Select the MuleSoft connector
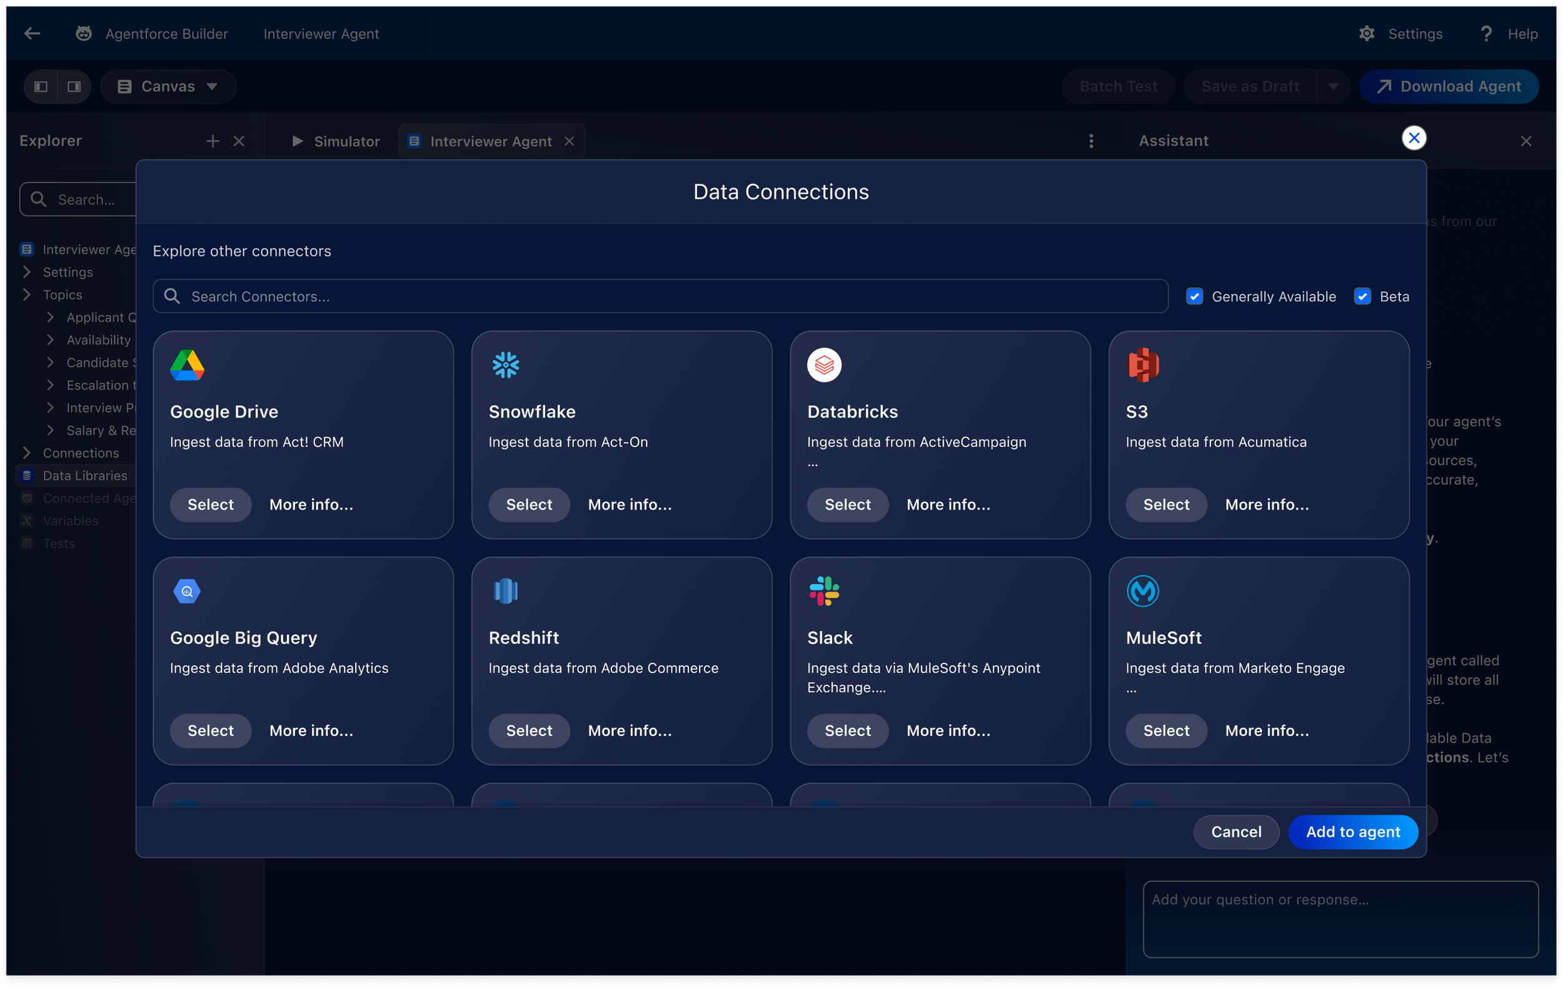Viewport: 1563px width, 988px height. click(x=1167, y=730)
